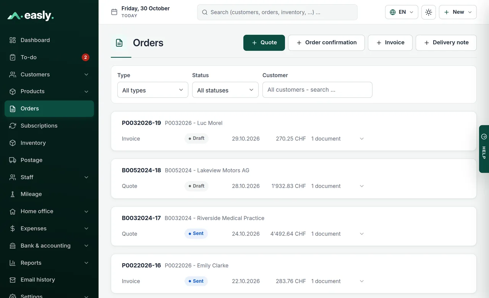Click the Inventory cube icon
Viewport: 489px width, 298px height.
(x=13, y=143)
